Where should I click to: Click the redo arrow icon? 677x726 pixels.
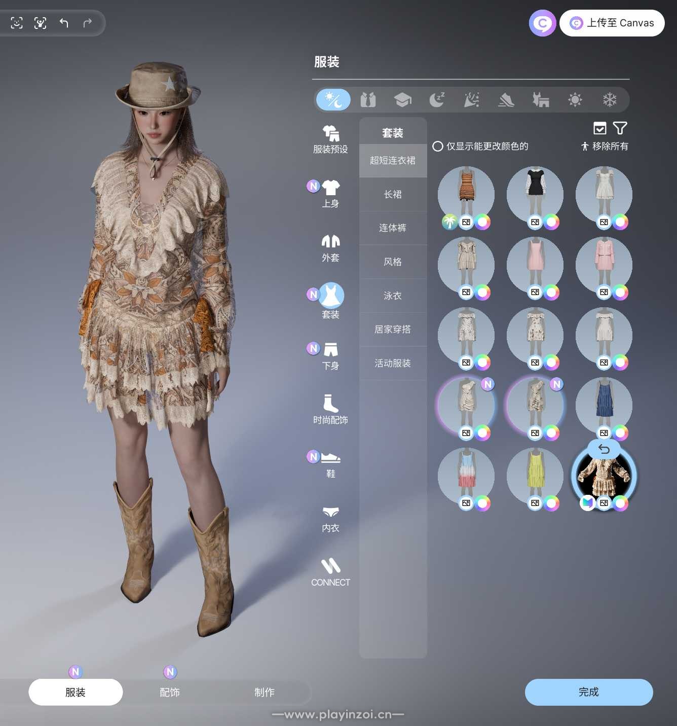[87, 23]
